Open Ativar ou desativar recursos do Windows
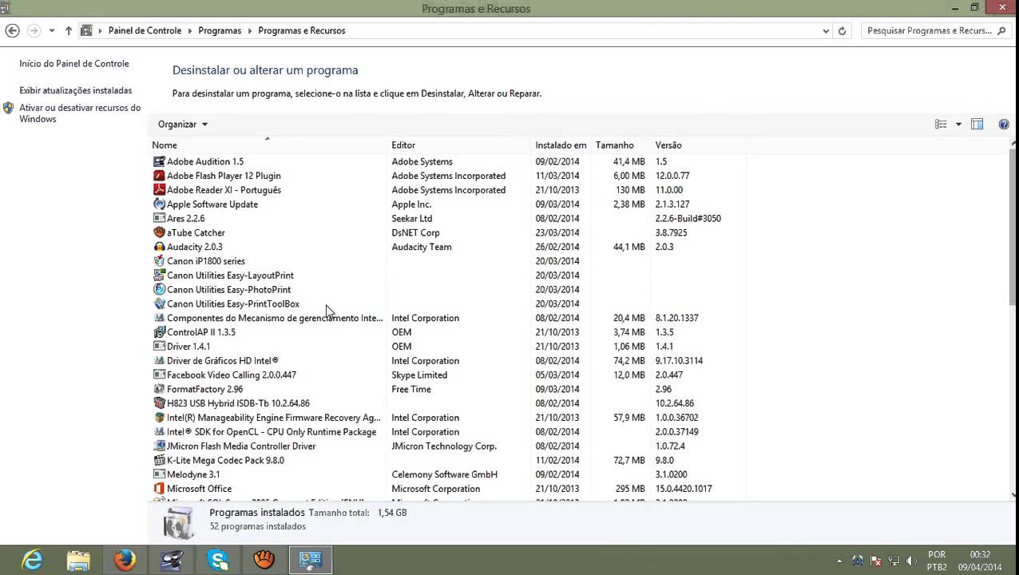This screenshot has width=1019, height=575. [80, 113]
